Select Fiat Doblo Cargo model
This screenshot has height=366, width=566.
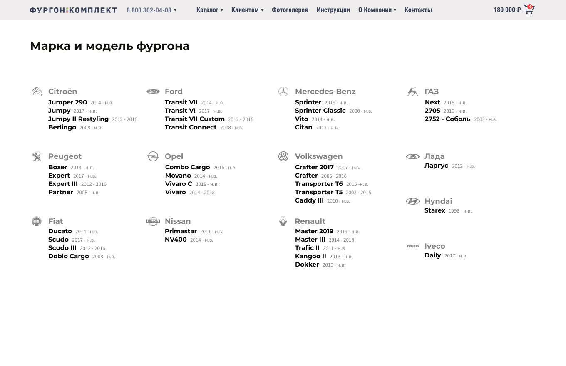[69, 256]
